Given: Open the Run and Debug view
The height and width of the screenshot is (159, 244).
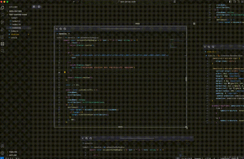Looking at the screenshot, I should pyautogui.click(x=2, y=30).
